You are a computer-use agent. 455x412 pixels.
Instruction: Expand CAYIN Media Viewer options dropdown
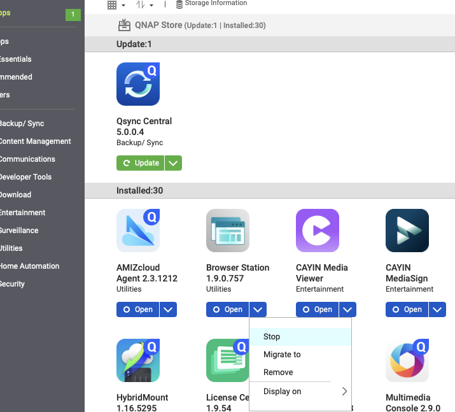point(347,309)
